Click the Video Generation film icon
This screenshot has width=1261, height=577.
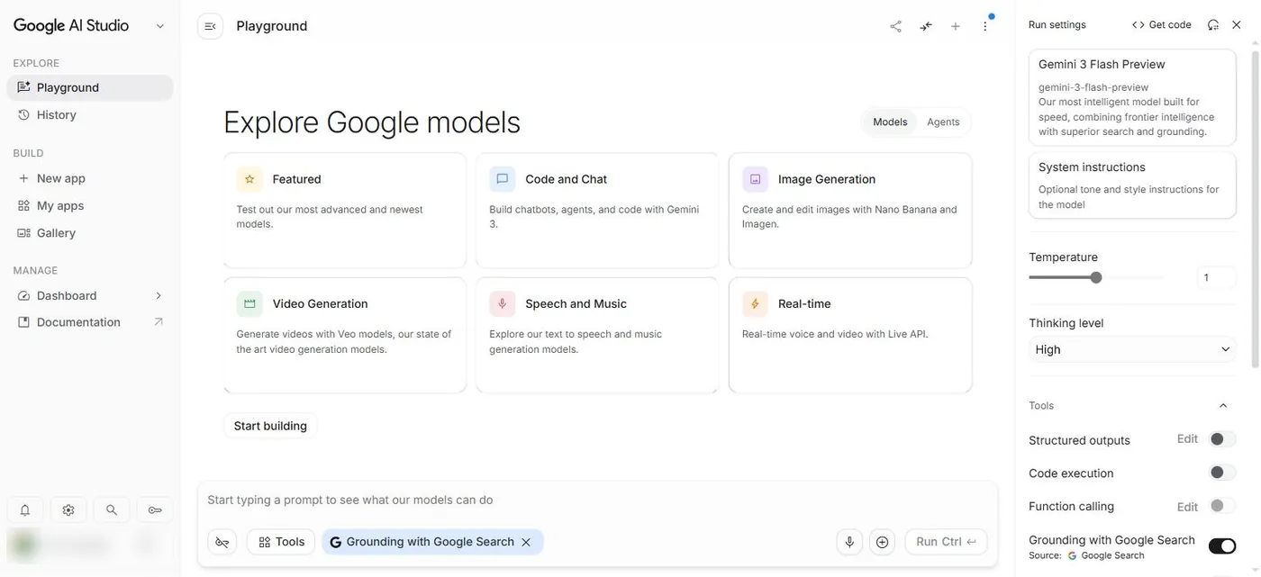(249, 304)
